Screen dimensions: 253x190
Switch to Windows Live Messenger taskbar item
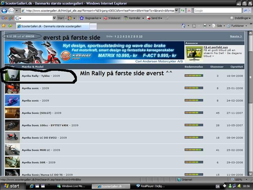point(71,186)
